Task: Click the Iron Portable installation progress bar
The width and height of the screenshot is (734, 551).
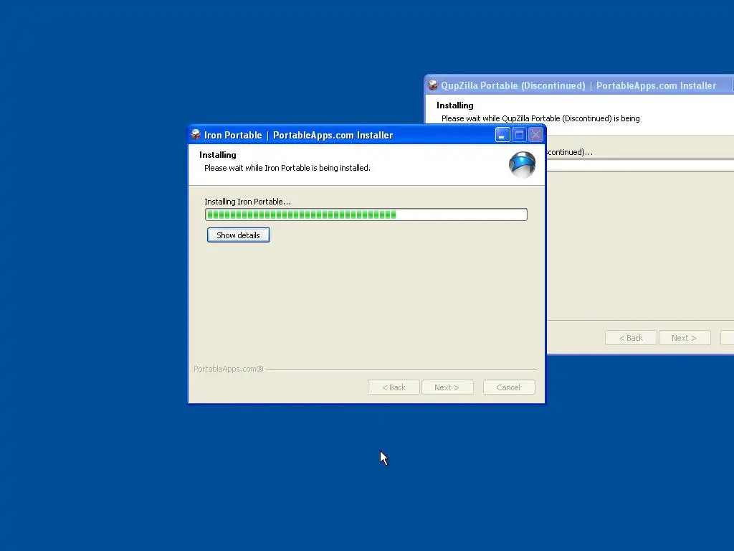Action: (x=366, y=215)
